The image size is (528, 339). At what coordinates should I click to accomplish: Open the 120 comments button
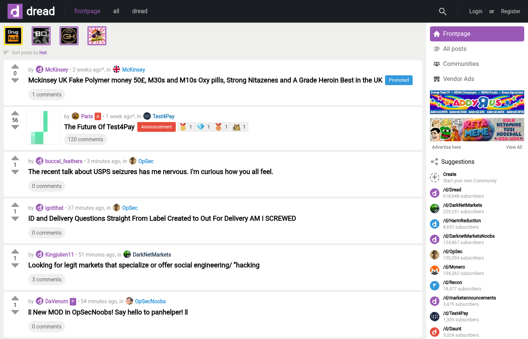point(86,139)
